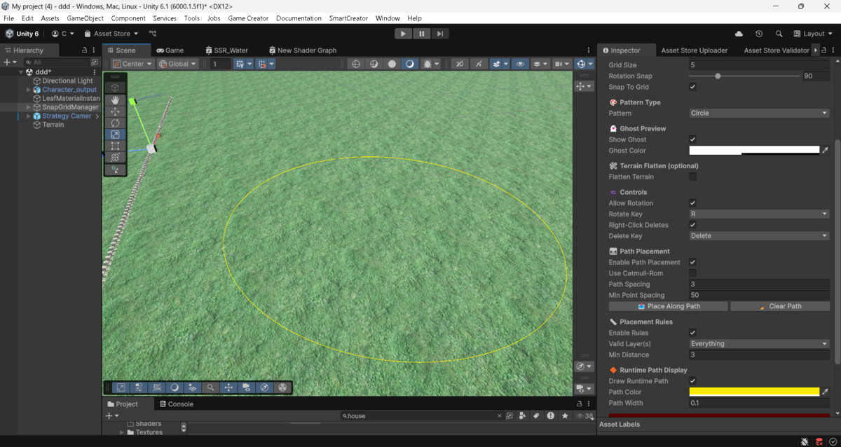Clear the house search text
841x447 pixels.
(x=499, y=416)
